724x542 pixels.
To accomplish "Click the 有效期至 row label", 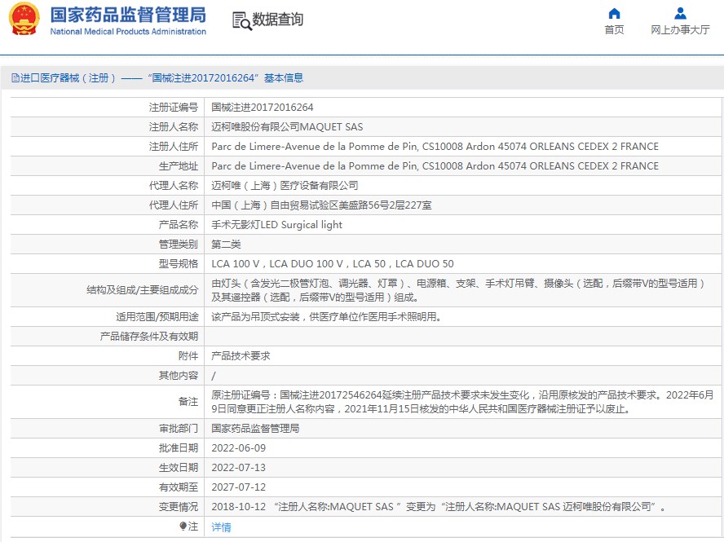I will tap(179, 487).
